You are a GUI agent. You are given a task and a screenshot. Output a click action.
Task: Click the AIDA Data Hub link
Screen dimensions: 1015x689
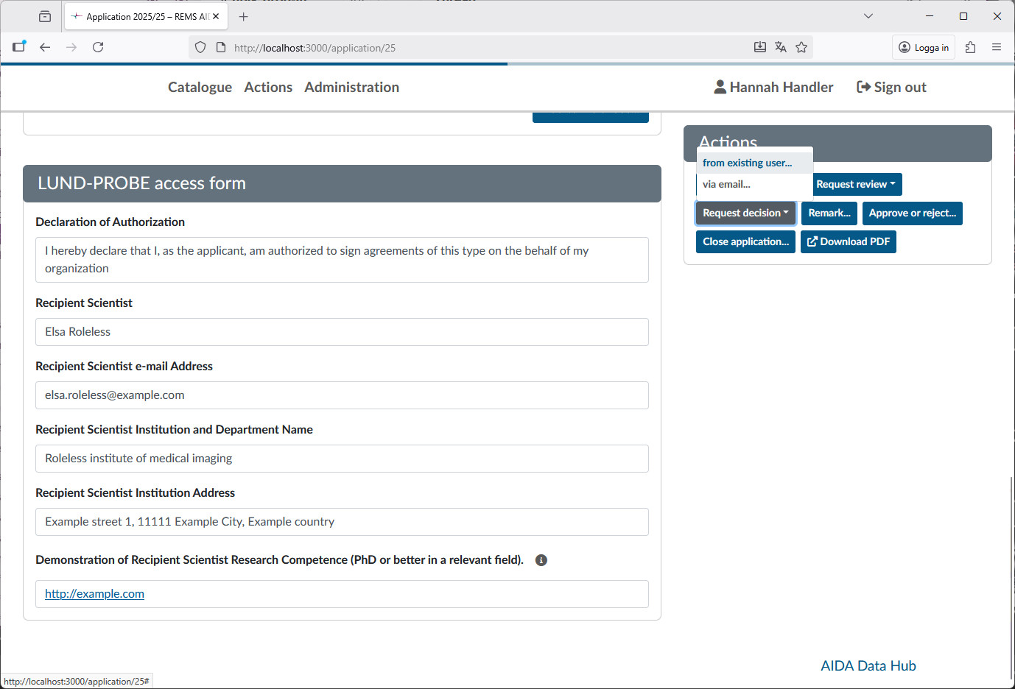(868, 665)
